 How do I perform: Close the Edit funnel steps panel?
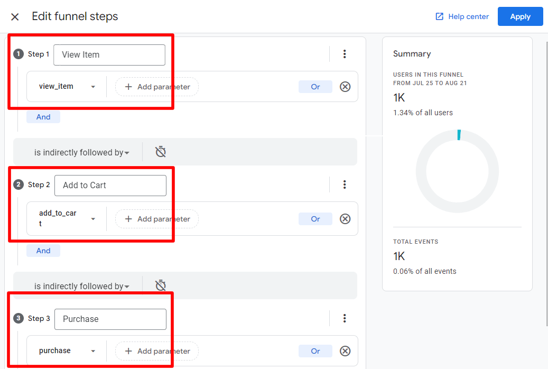(15, 17)
